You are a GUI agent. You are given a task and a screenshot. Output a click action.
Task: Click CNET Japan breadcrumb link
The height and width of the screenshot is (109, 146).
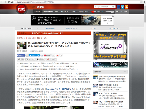21,38
